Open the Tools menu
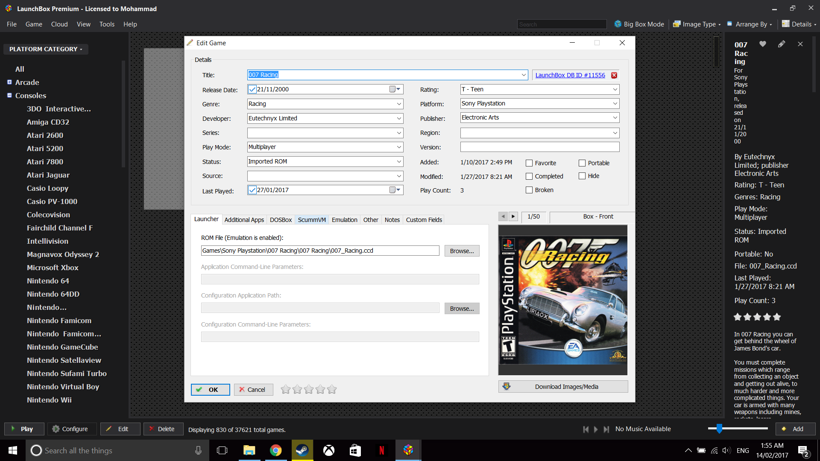 107,24
